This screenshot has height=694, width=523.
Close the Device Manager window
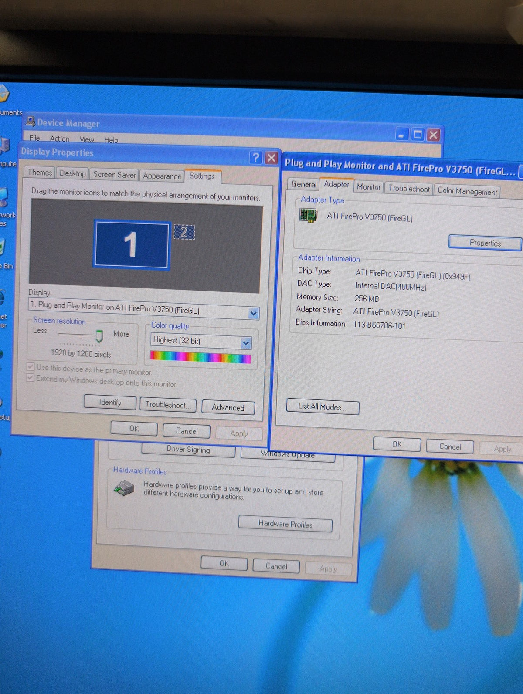click(x=433, y=135)
